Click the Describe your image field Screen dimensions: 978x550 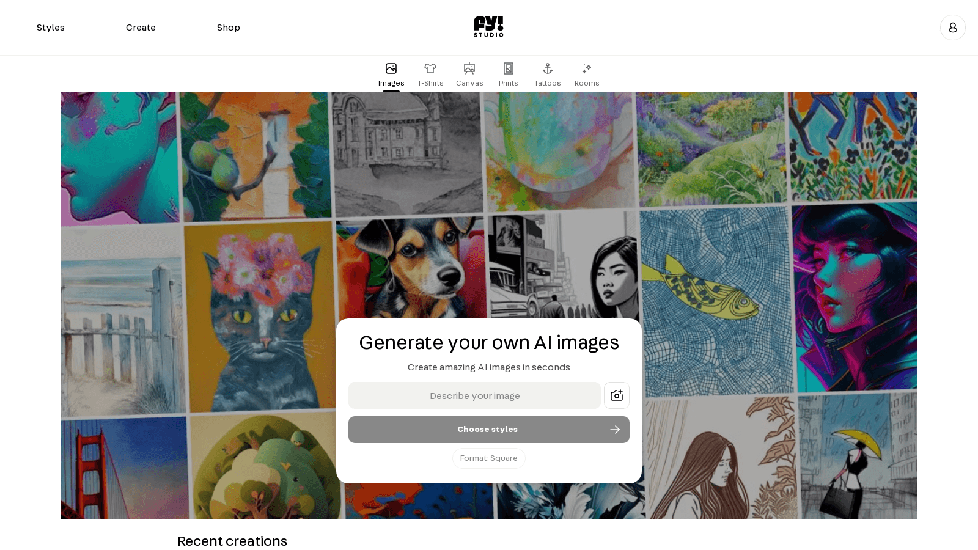tap(475, 395)
